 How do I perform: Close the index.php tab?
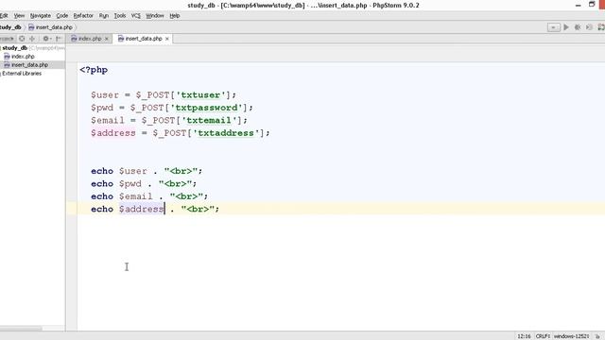point(107,39)
